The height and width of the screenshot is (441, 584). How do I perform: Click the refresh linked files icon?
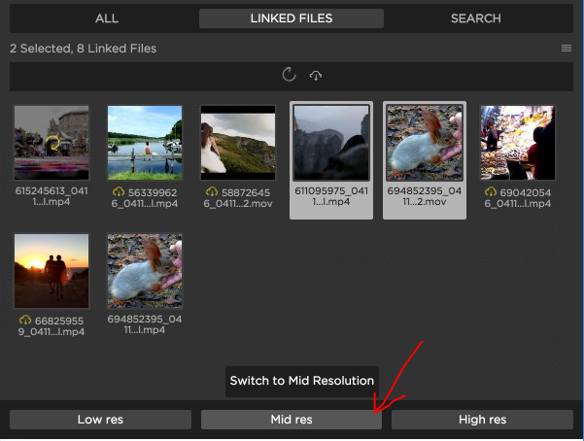coord(289,75)
